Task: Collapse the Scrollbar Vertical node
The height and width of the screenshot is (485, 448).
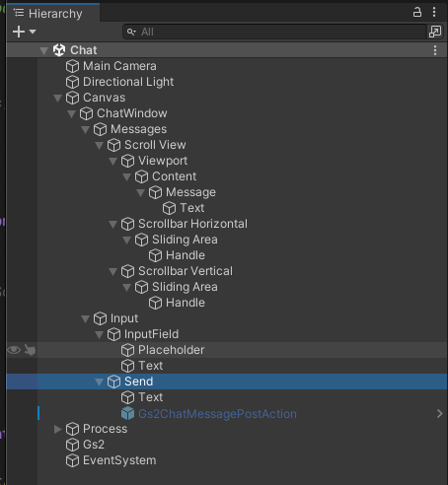Action: [x=112, y=271]
